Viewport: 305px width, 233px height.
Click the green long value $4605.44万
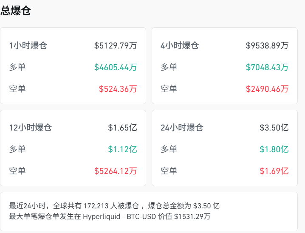tap(116, 67)
